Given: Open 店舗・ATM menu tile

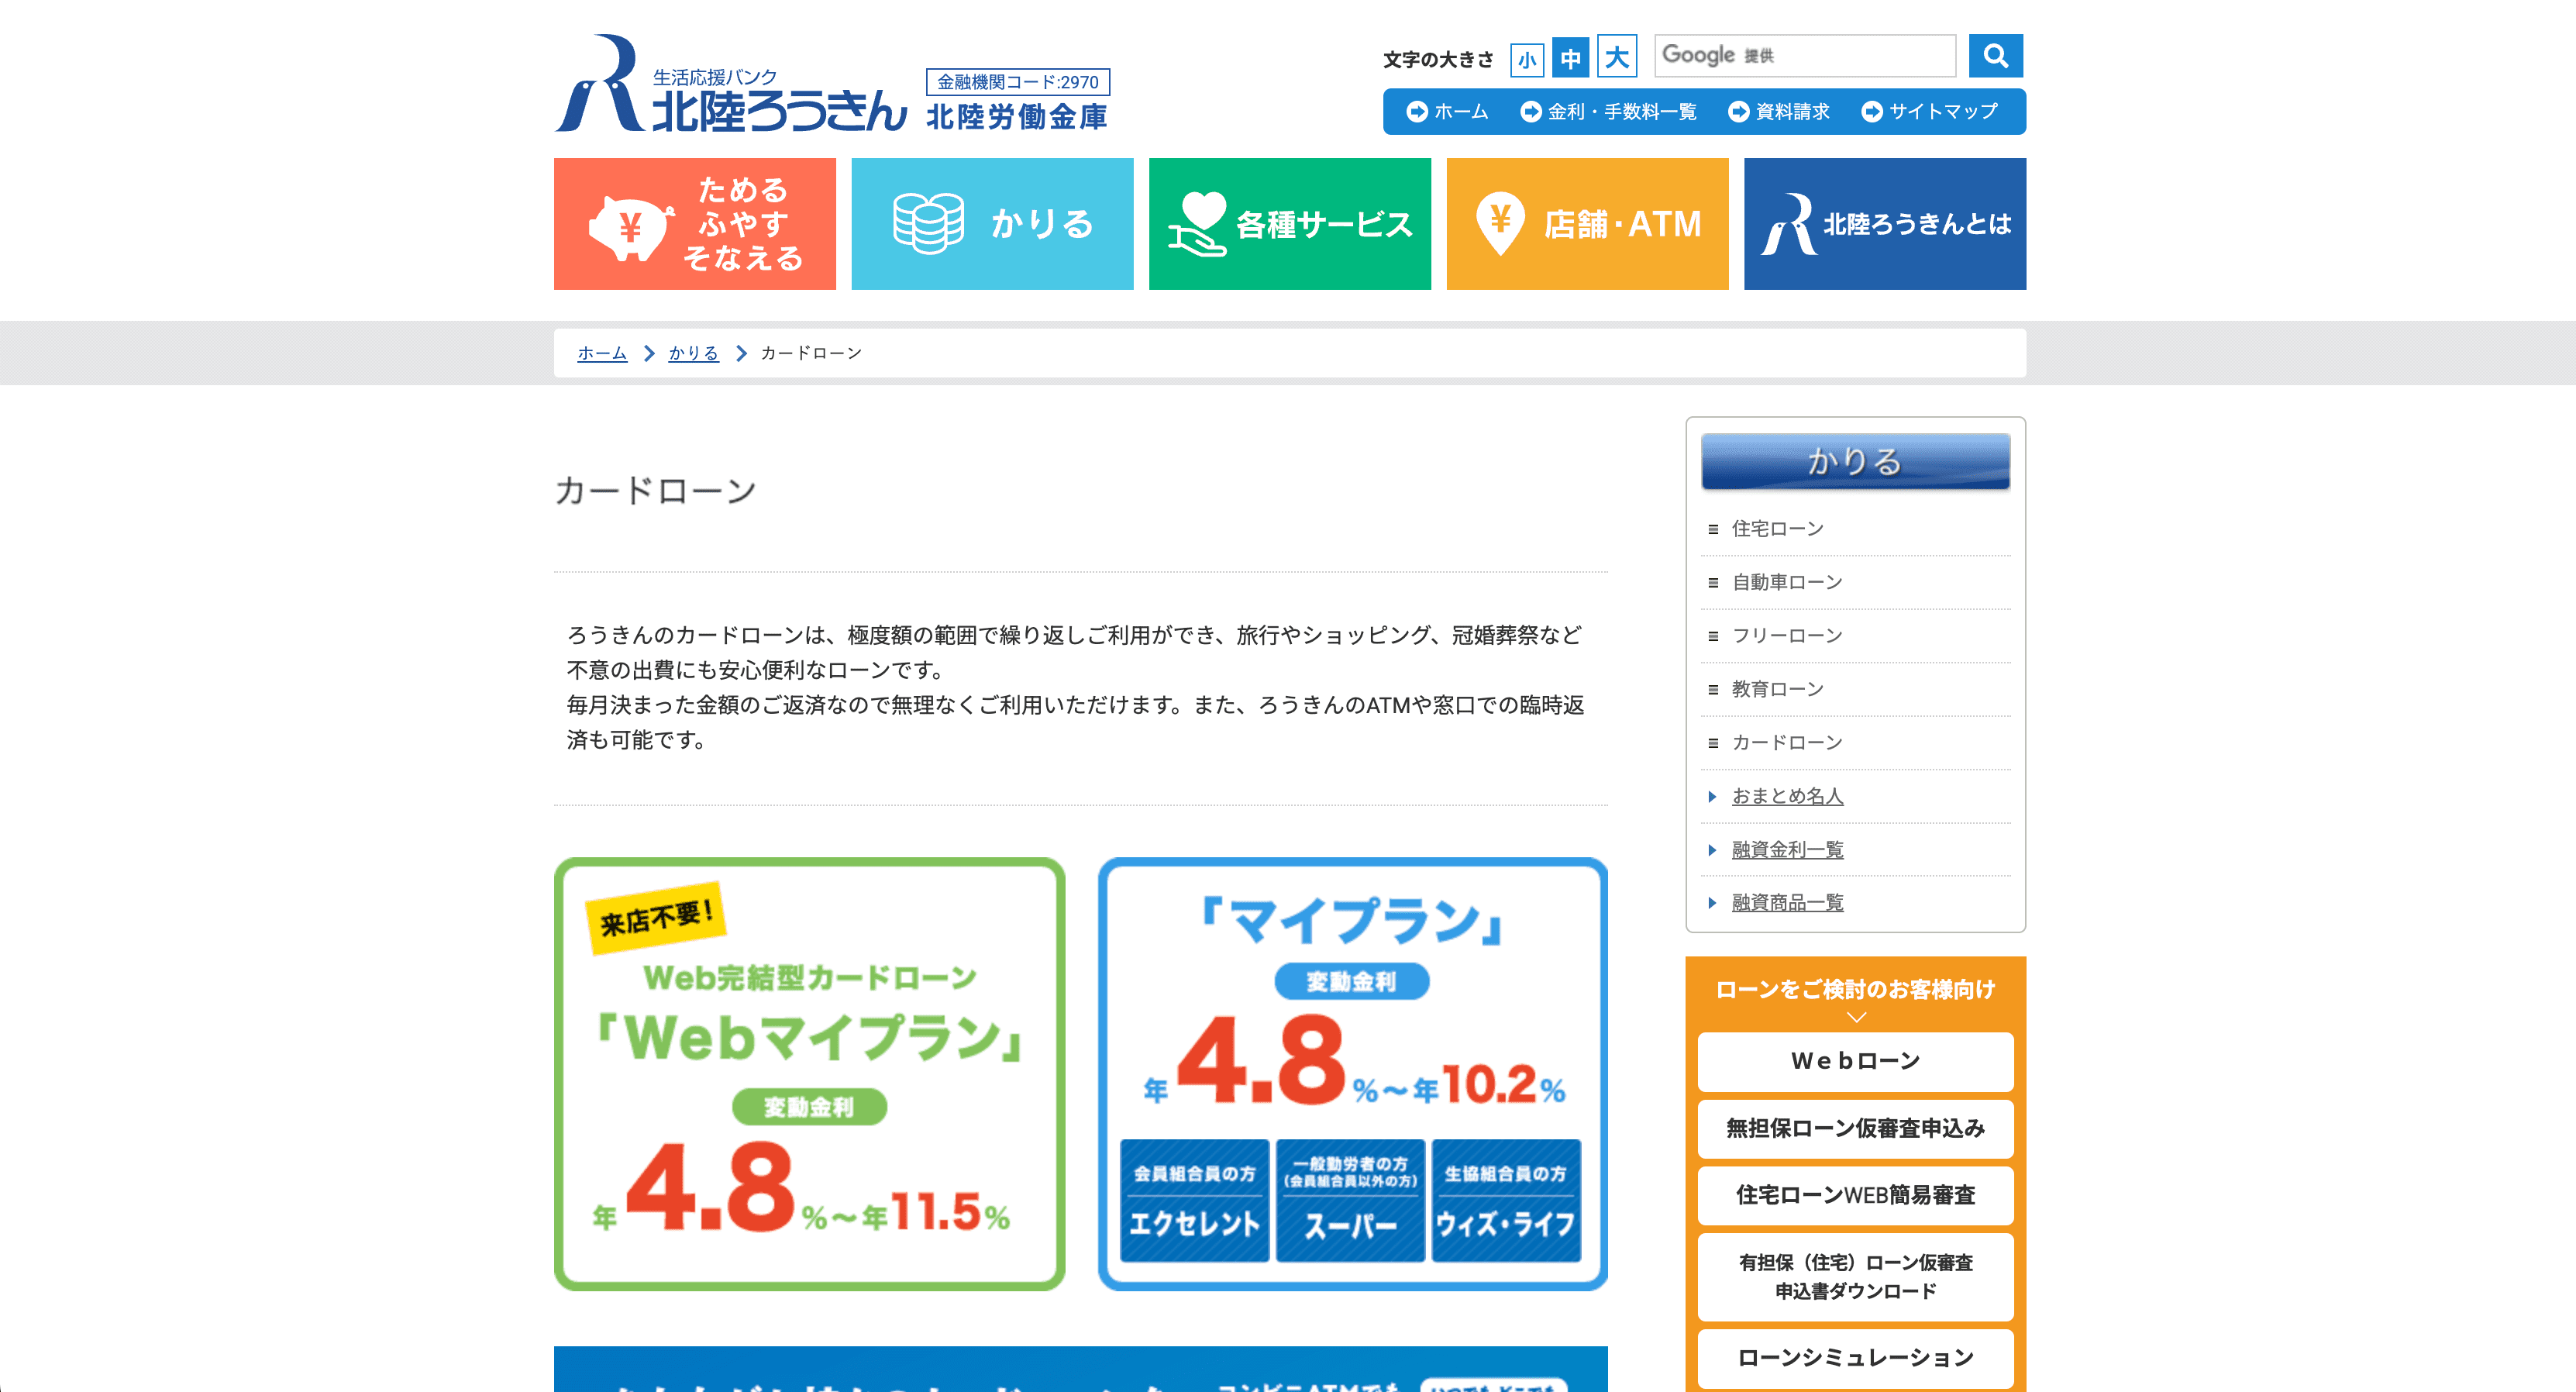Looking at the screenshot, I should point(1587,224).
